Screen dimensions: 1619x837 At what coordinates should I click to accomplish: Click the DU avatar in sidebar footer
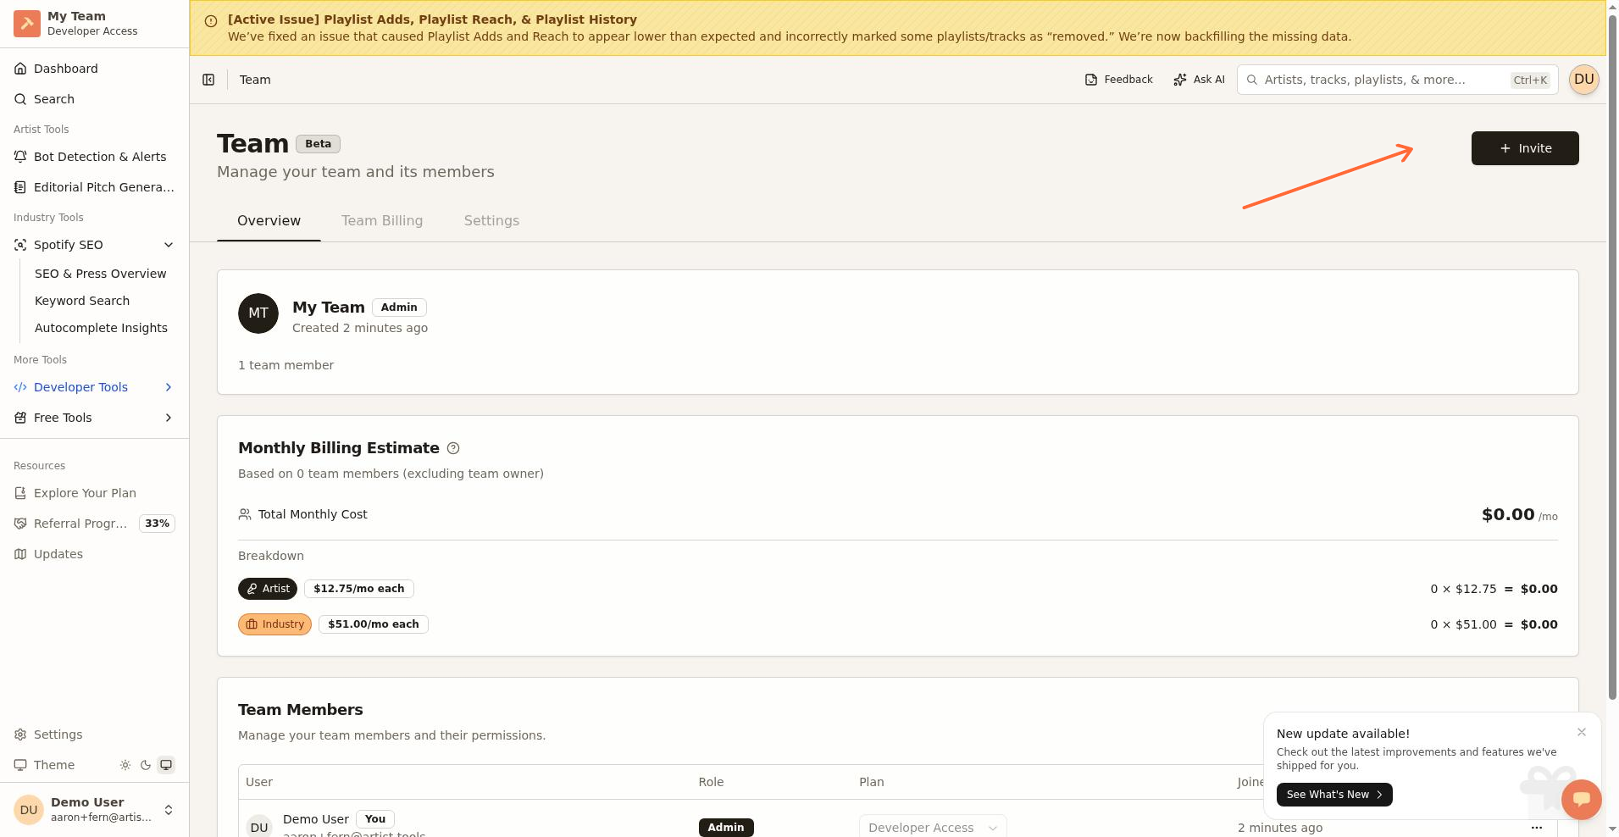point(28,810)
